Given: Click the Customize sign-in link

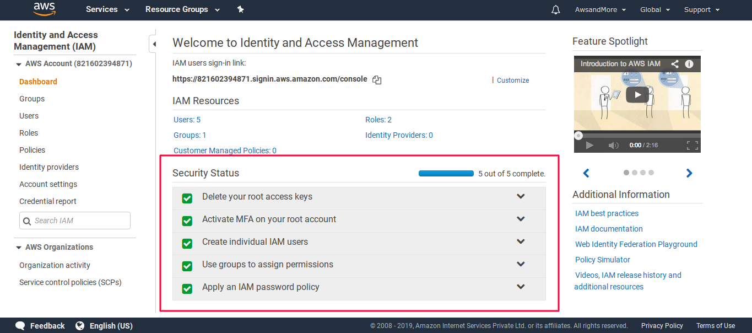Looking at the screenshot, I should pos(513,80).
